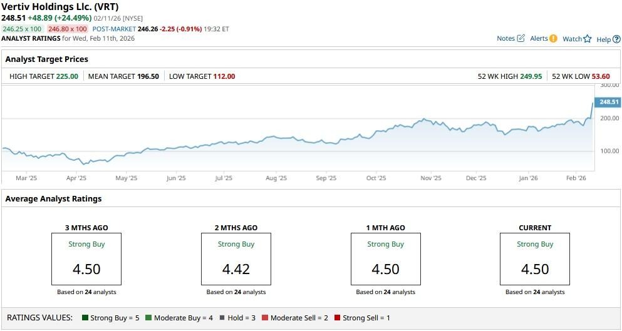Click the Vertiv Holdings Llc. (VRT) title

pos(60,7)
